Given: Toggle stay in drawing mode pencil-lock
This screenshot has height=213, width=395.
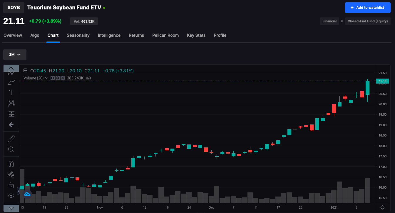Looking at the screenshot, I should (11, 174).
